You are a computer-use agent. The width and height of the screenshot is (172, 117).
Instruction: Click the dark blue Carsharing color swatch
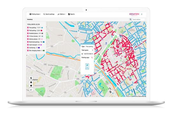coord(39,48)
